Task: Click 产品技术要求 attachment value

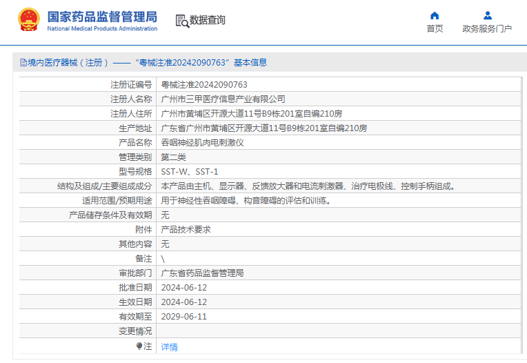Action: pyautogui.click(x=186, y=230)
